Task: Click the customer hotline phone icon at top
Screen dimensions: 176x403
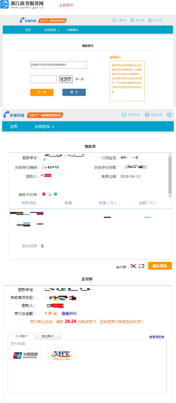Action: 22,20
